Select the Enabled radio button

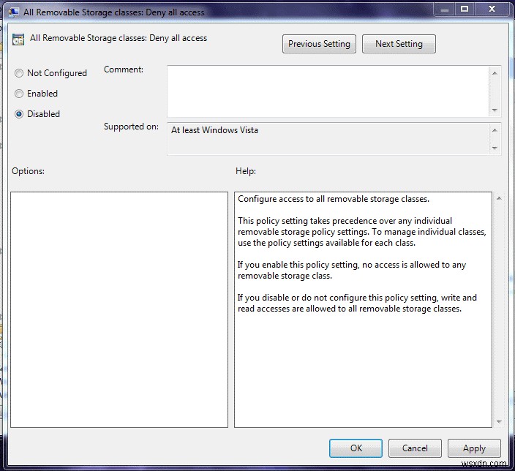[19, 94]
